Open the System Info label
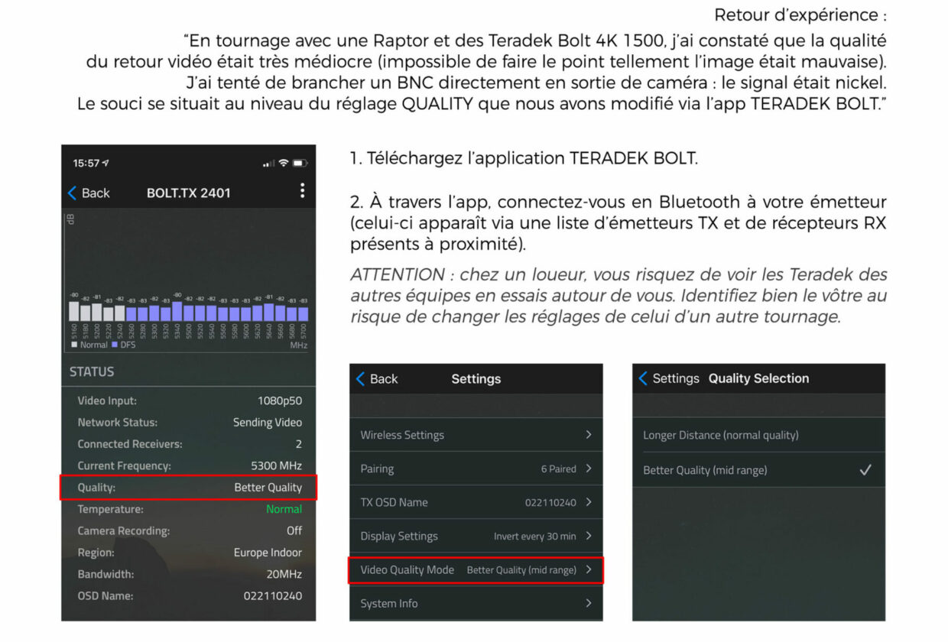948x642 pixels. click(x=389, y=603)
